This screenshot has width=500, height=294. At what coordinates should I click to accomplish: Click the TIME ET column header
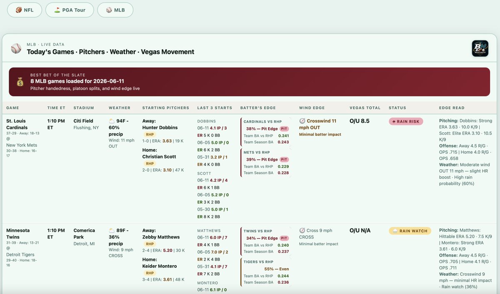click(x=56, y=108)
